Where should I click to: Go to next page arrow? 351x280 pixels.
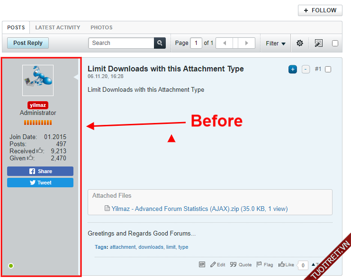coord(246,43)
